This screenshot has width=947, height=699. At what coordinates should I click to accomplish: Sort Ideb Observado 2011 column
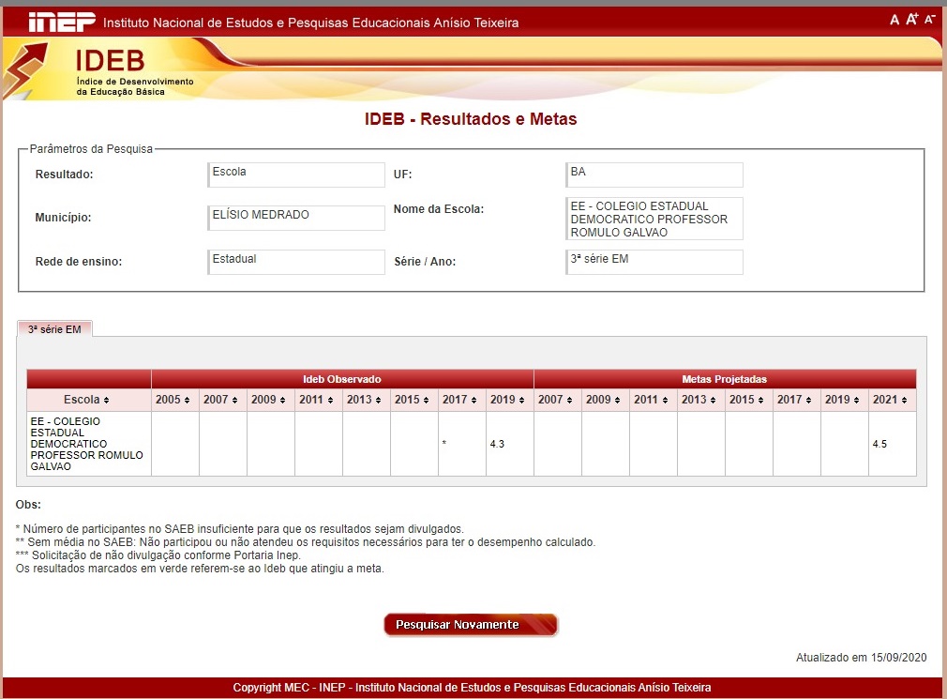tap(318, 400)
